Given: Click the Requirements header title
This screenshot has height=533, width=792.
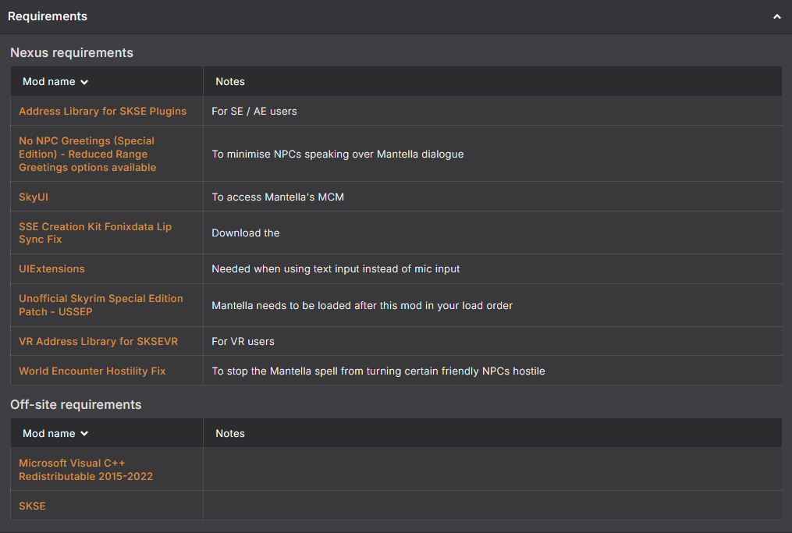Looking at the screenshot, I should pyautogui.click(x=48, y=16).
